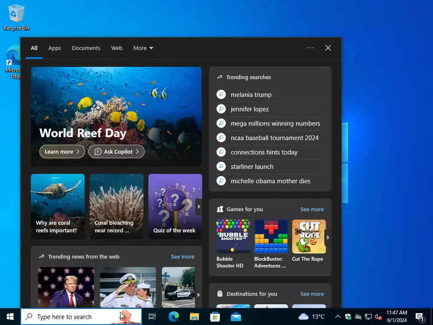Open the news thumbnail with police car
The image size is (433, 325).
tap(178, 287)
